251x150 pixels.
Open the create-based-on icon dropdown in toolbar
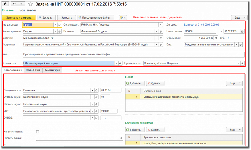tap(123, 17)
